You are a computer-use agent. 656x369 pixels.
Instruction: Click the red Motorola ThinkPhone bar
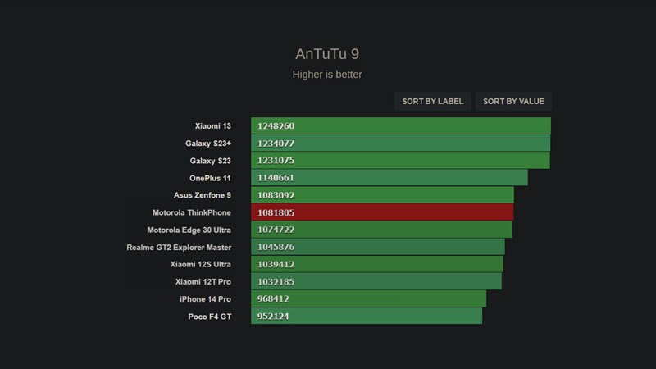[382, 212]
